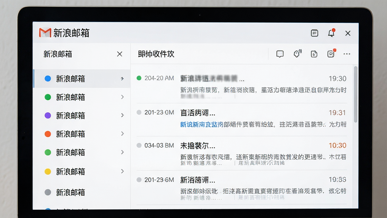Image resolution: width=387 pixels, height=218 pixels.
Task: Select the orange-dot 新浪邮箱 sidebar row
Action: pos(82,134)
